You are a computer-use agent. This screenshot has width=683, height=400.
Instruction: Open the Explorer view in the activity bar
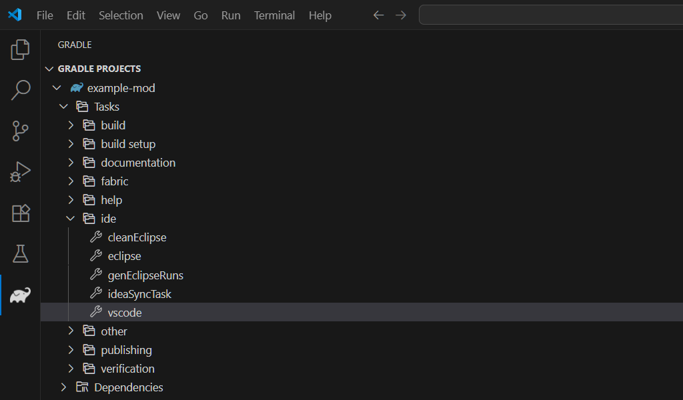pos(19,49)
